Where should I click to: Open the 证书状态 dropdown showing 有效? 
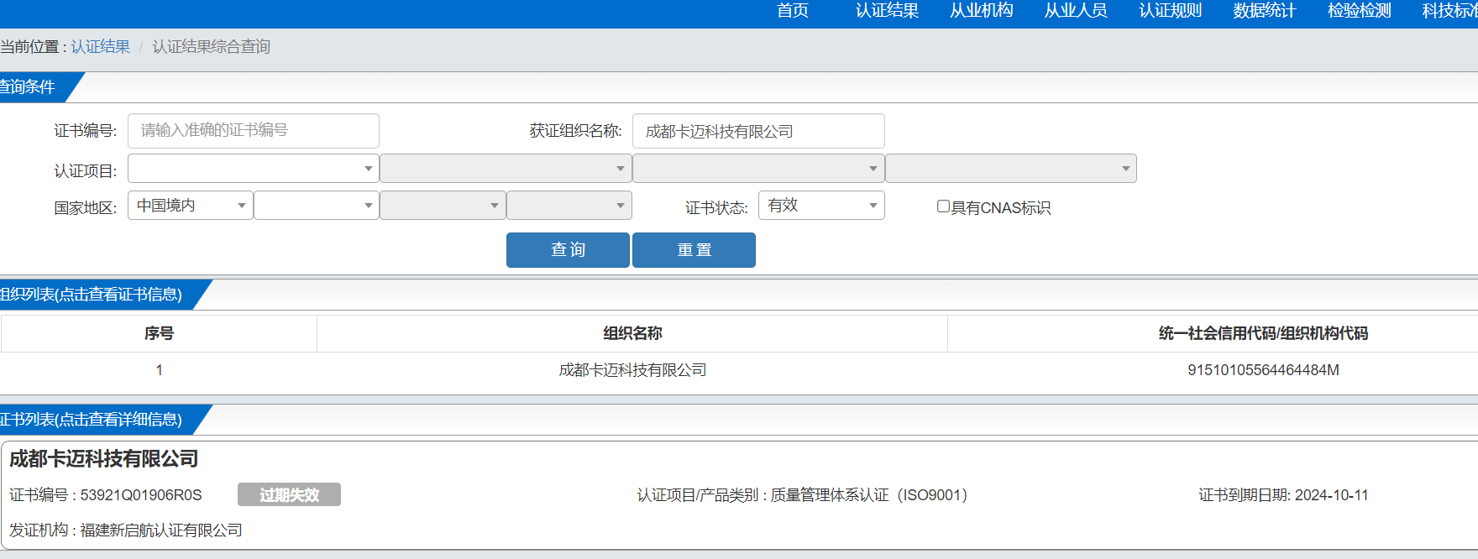point(821,206)
